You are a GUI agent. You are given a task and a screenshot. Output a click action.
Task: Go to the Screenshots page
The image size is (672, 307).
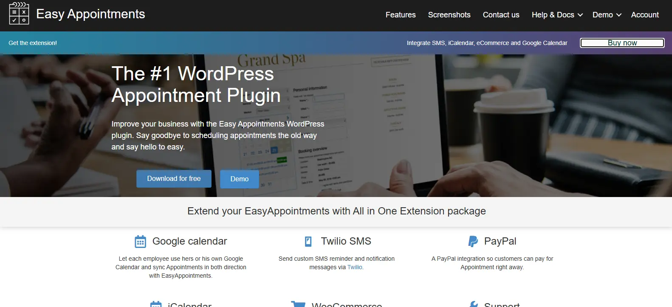point(449,15)
